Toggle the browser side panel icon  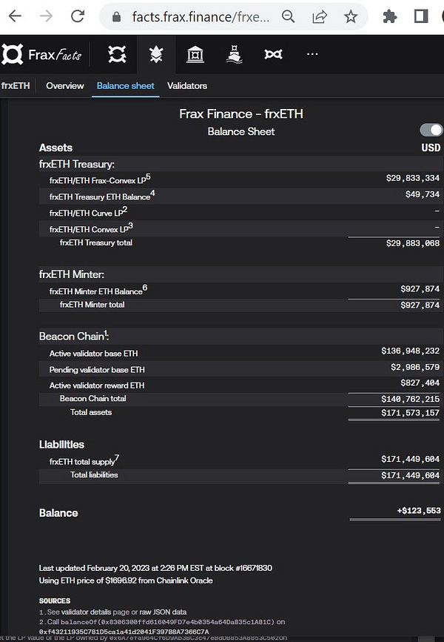(x=421, y=16)
